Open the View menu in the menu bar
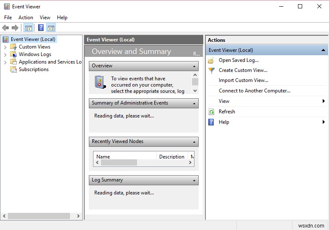The height and width of the screenshot is (230, 329). click(x=45, y=18)
